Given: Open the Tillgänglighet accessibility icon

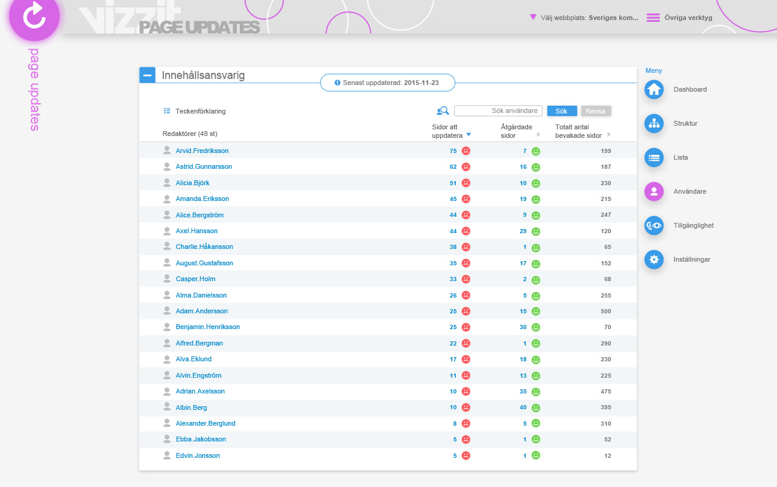Looking at the screenshot, I should [x=654, y=225].
